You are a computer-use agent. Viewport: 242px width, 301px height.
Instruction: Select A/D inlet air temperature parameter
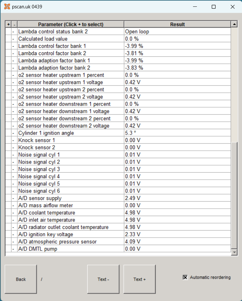click(71, 220)
